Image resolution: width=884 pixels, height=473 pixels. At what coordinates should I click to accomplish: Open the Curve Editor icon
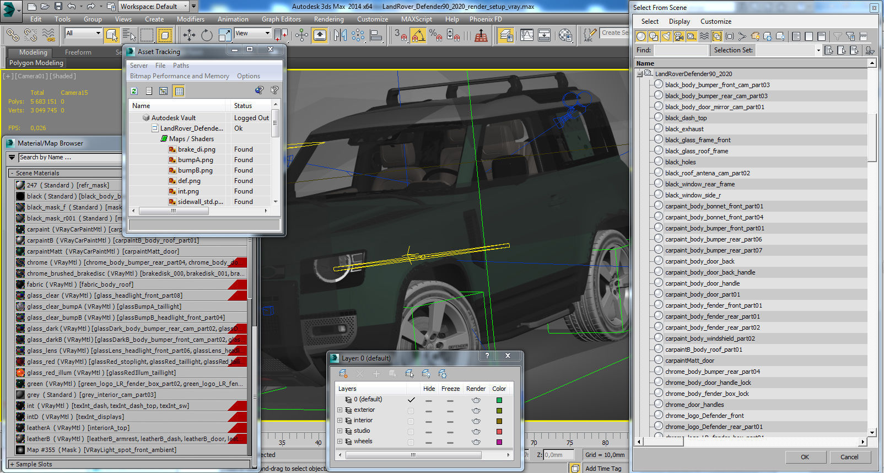coord(527,35)
